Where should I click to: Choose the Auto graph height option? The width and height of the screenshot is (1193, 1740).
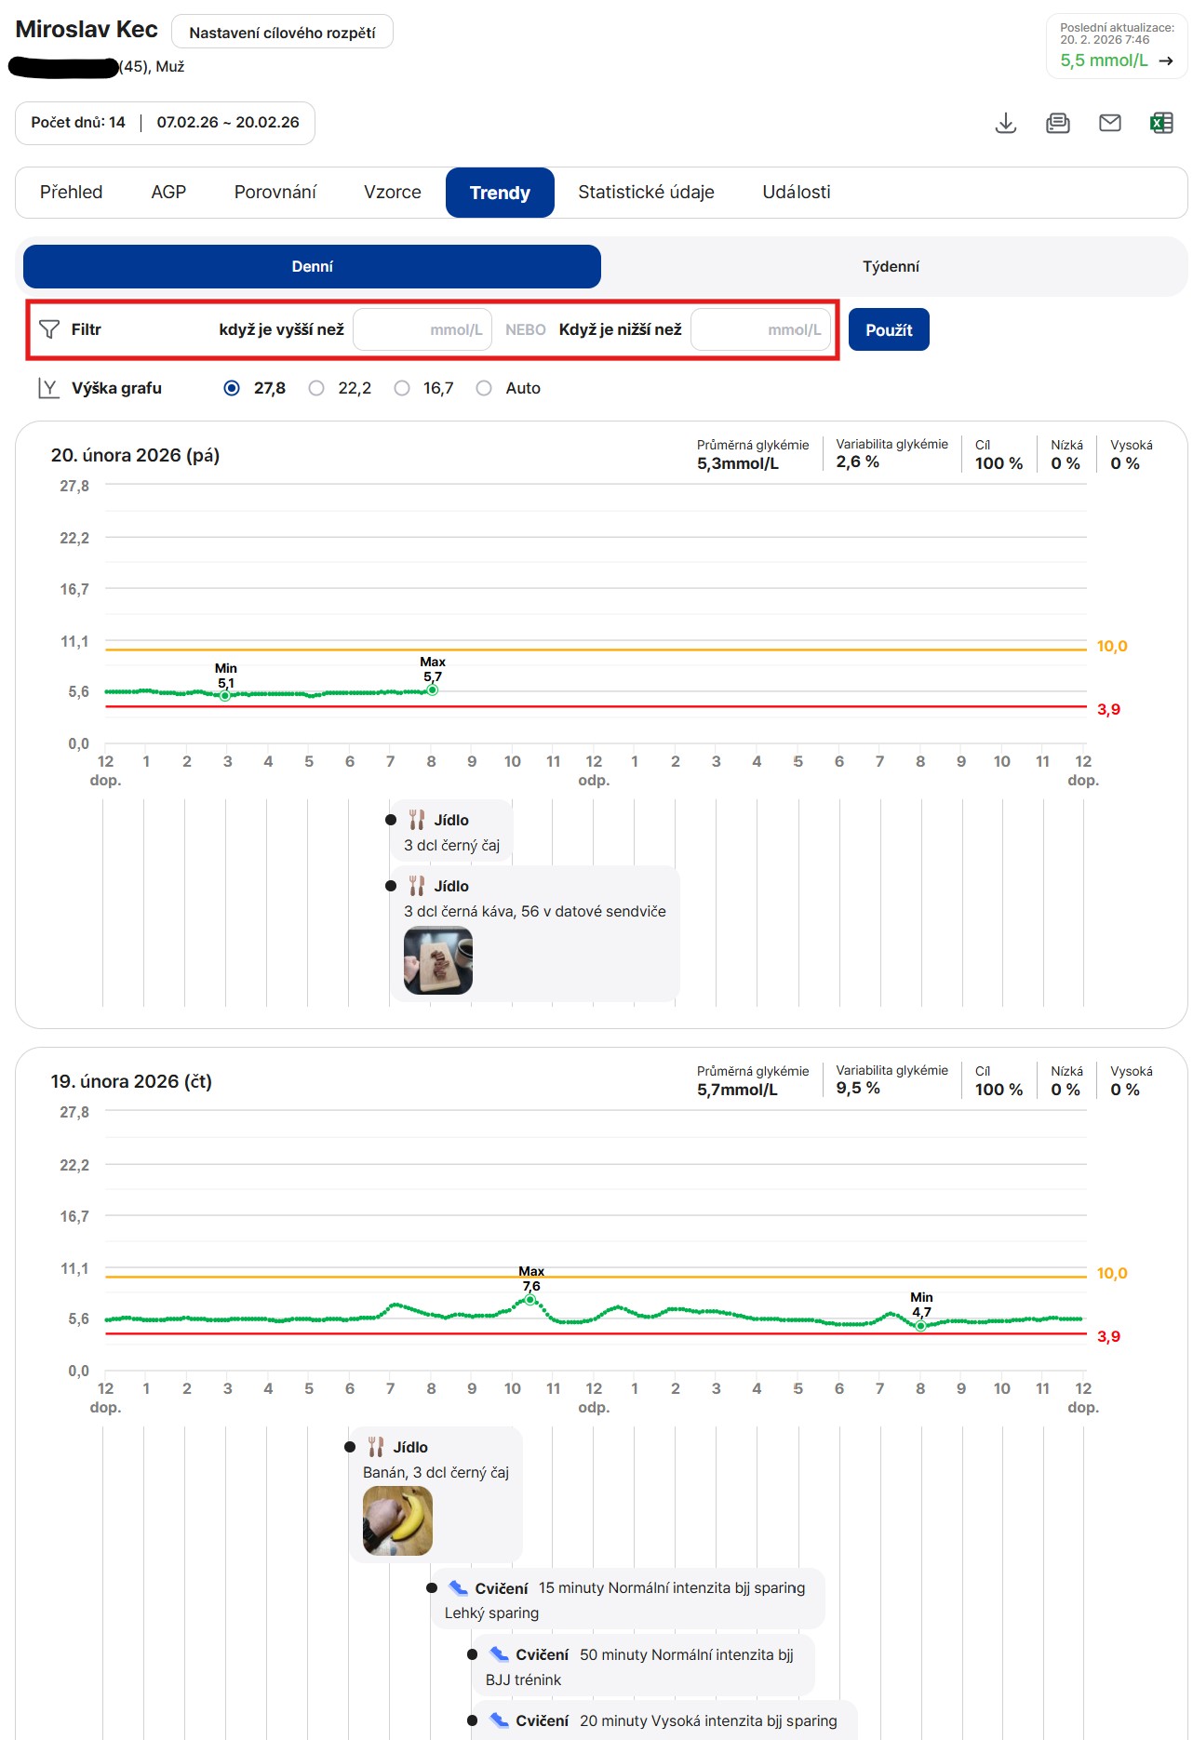point(484,388)
